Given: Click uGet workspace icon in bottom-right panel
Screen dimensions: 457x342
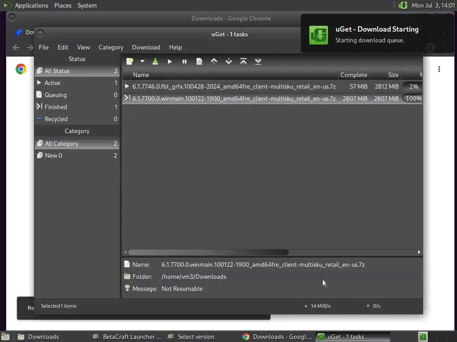Looking at the screenshot, I should 423,337.
